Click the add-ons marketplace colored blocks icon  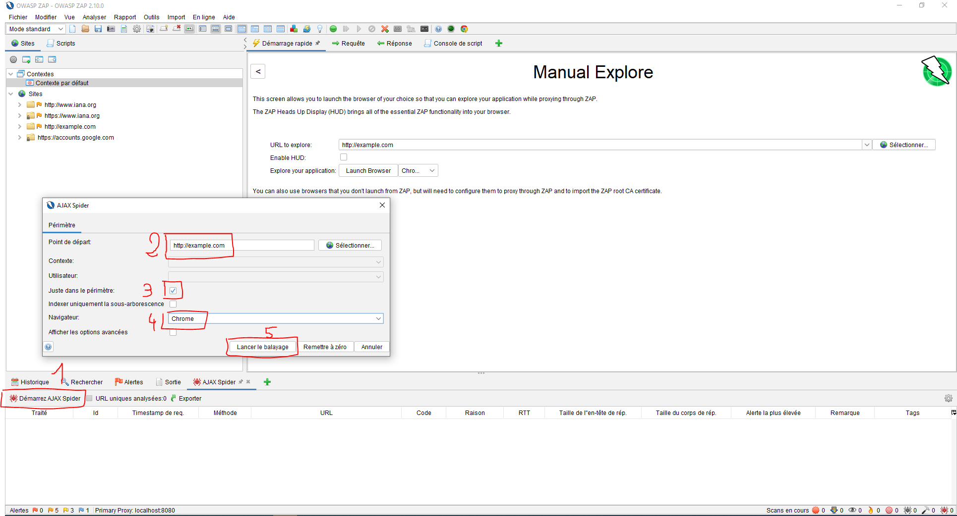294,29
